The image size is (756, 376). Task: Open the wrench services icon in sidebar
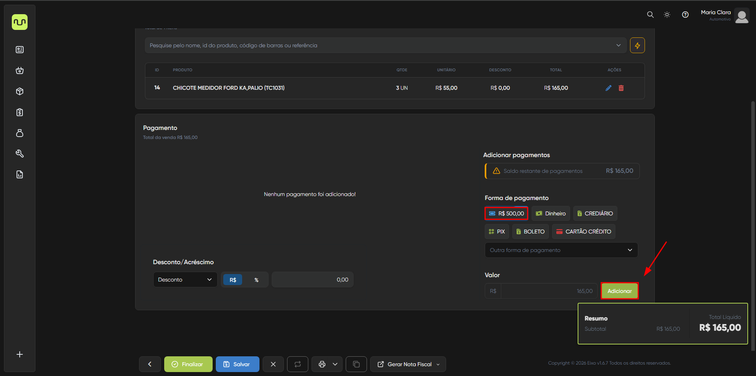pos(20,154)
